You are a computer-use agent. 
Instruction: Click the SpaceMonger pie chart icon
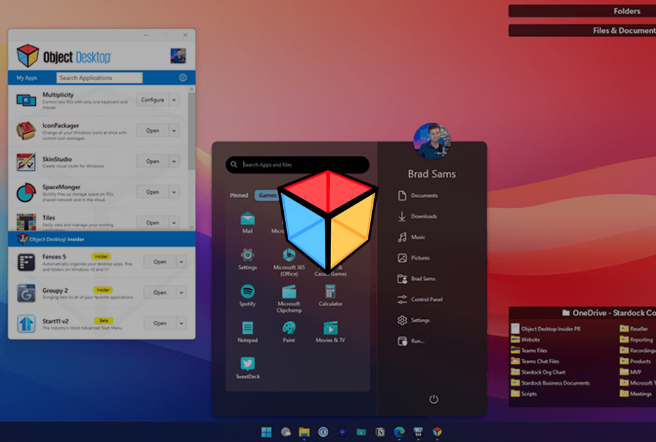[26, 192]
